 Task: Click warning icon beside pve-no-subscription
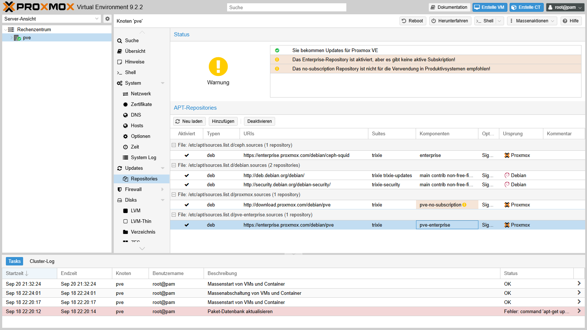tap(464, 205)
